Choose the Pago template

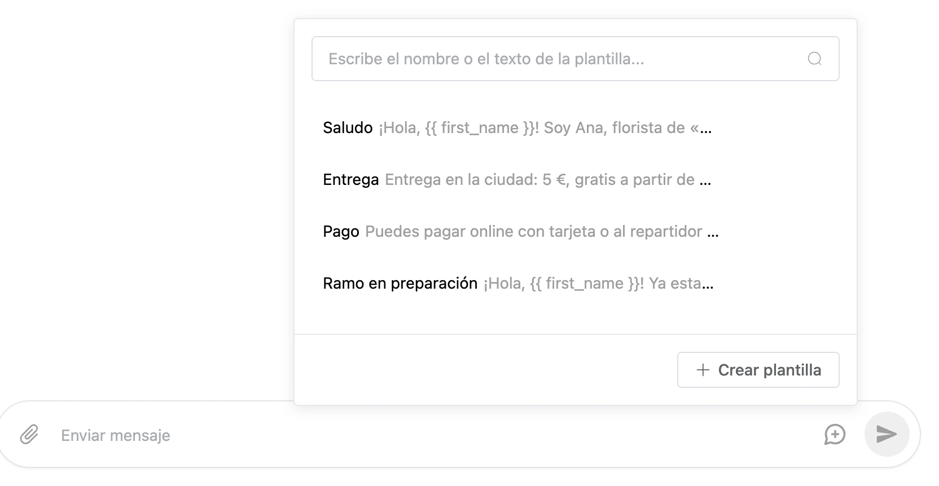tap(575, 232)
